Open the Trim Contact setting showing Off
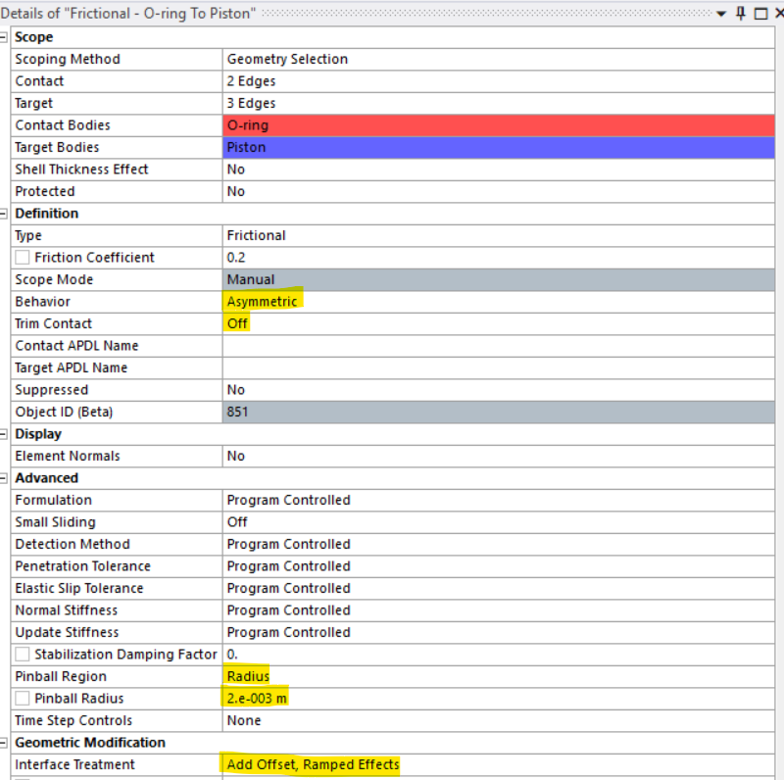The image size is (784, 780). coord(237,323)
